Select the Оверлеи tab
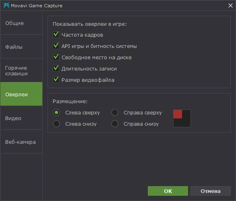Viewport: 236px width, 201px height. coord(21,94)
